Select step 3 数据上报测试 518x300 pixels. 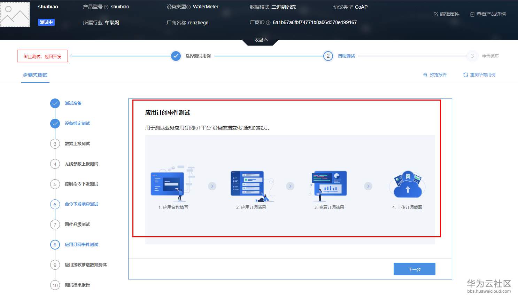(x=71, y=144)
